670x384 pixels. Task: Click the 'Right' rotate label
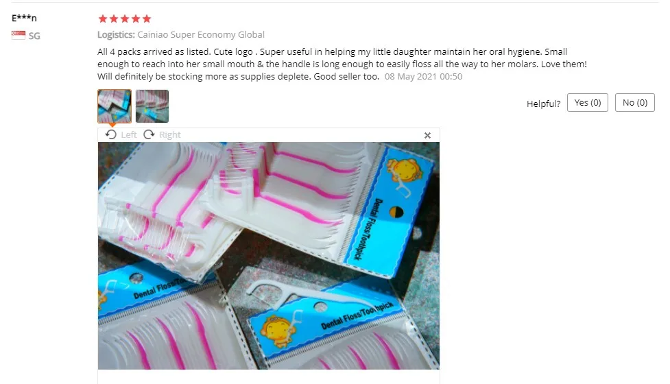click(x=170, y=135)
